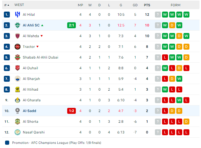
Task: Click the Al-Duhail club crest
Action: click(x=18, y=68)
